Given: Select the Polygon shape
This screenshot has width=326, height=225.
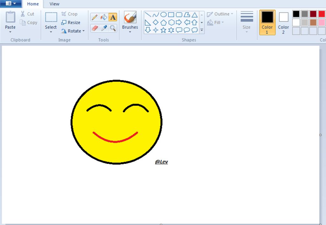Looking at the screenshot, I should pyautogui.click(x=187, y=15).
